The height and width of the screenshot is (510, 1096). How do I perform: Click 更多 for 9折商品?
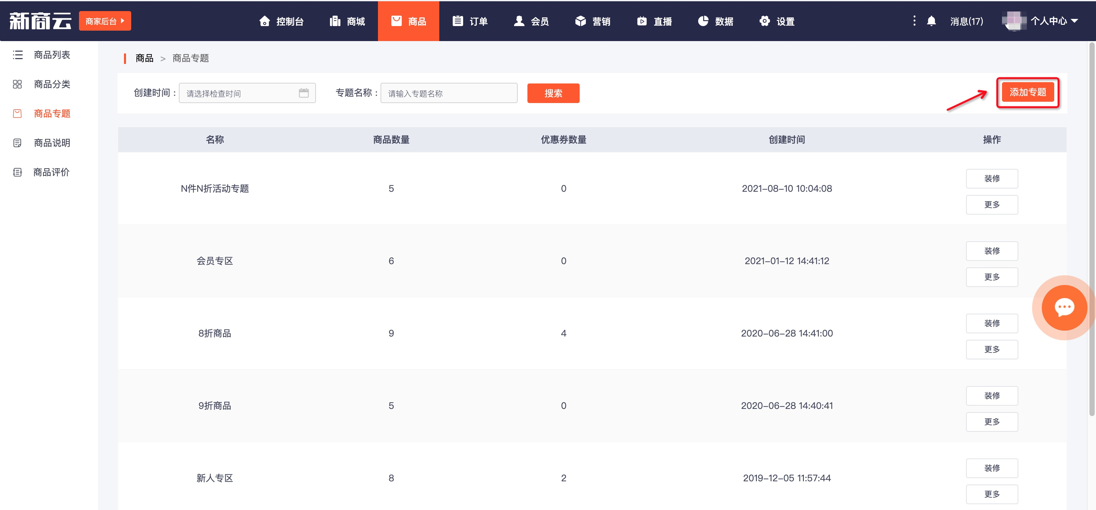point(992,422)
